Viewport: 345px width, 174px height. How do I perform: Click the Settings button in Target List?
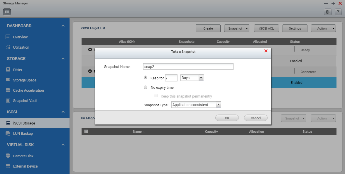click(295, 28)
